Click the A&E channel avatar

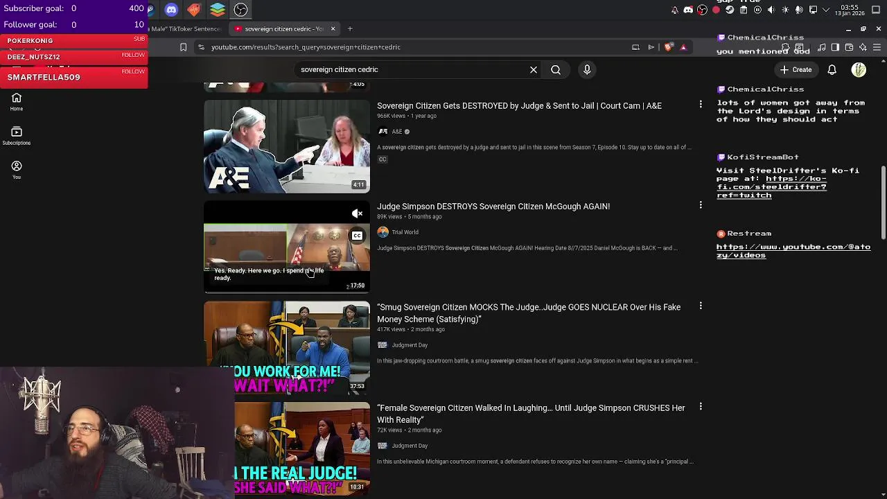tap(383, 132)
